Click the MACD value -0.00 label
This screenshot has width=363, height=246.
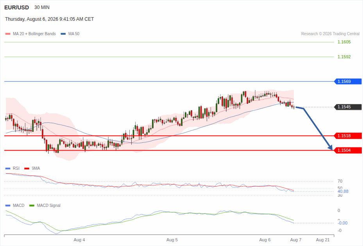tap(343, 223)
